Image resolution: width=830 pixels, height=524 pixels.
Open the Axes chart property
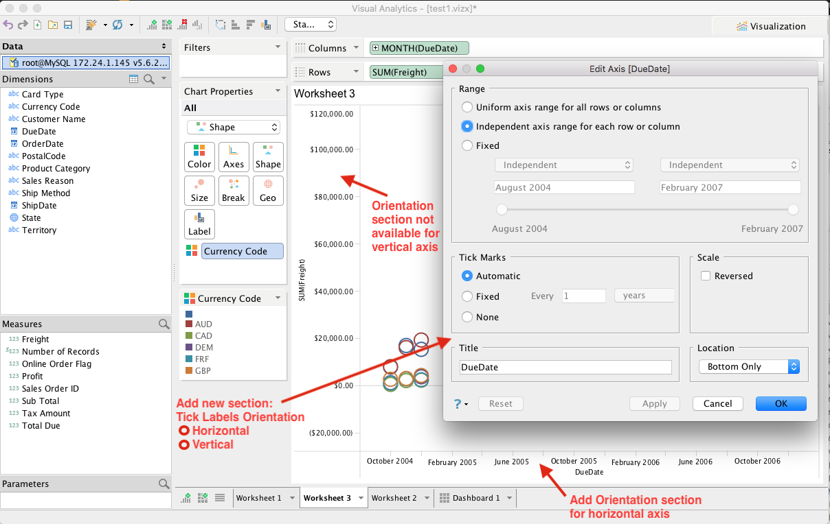click(234, 156)
